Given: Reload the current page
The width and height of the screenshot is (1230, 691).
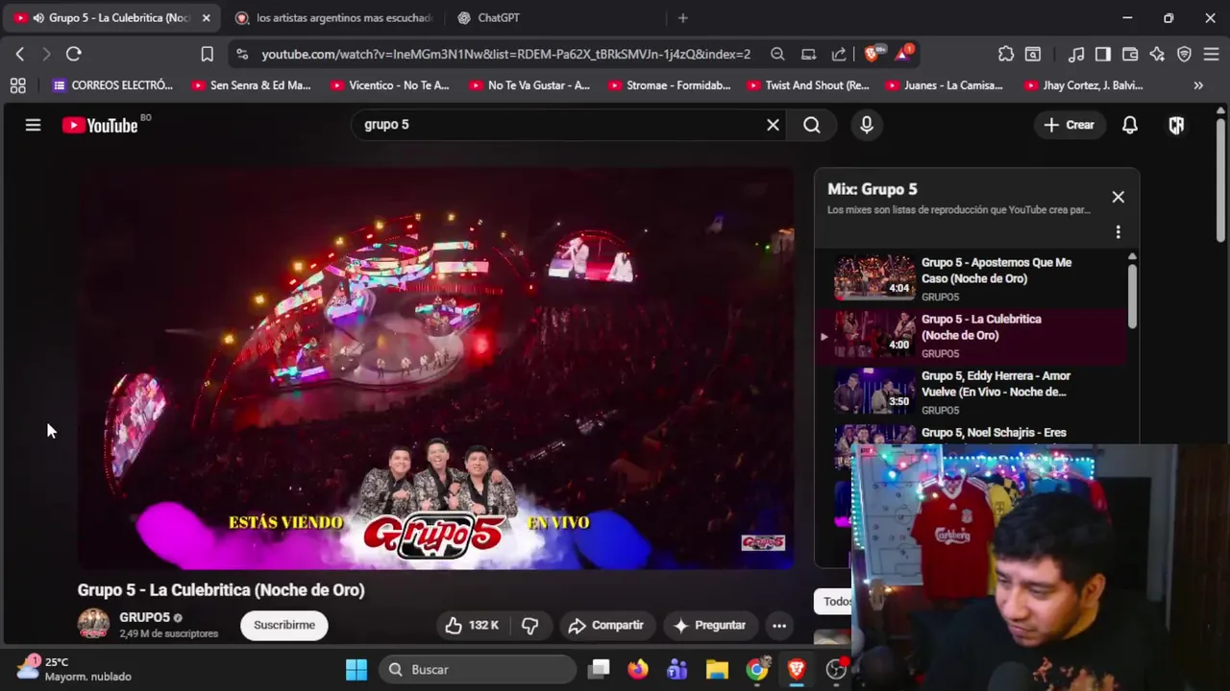Looking at the screenshot, I should 73,55.
